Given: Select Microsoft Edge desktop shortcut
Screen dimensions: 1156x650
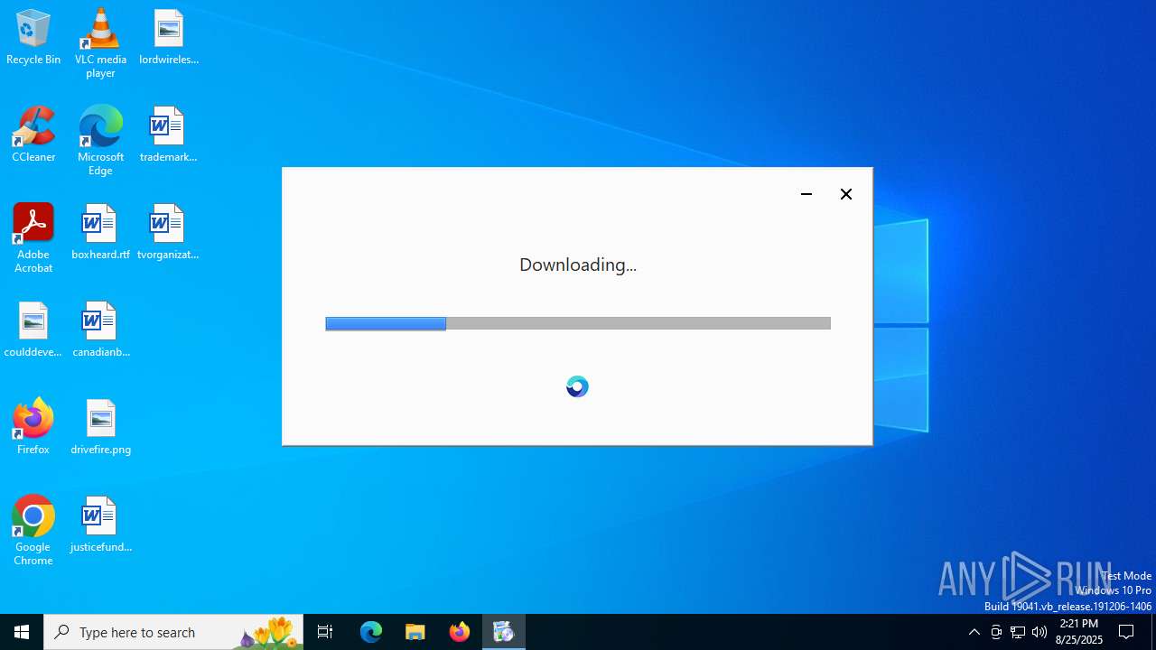Looking at the screenshot, I should (100, 141).
